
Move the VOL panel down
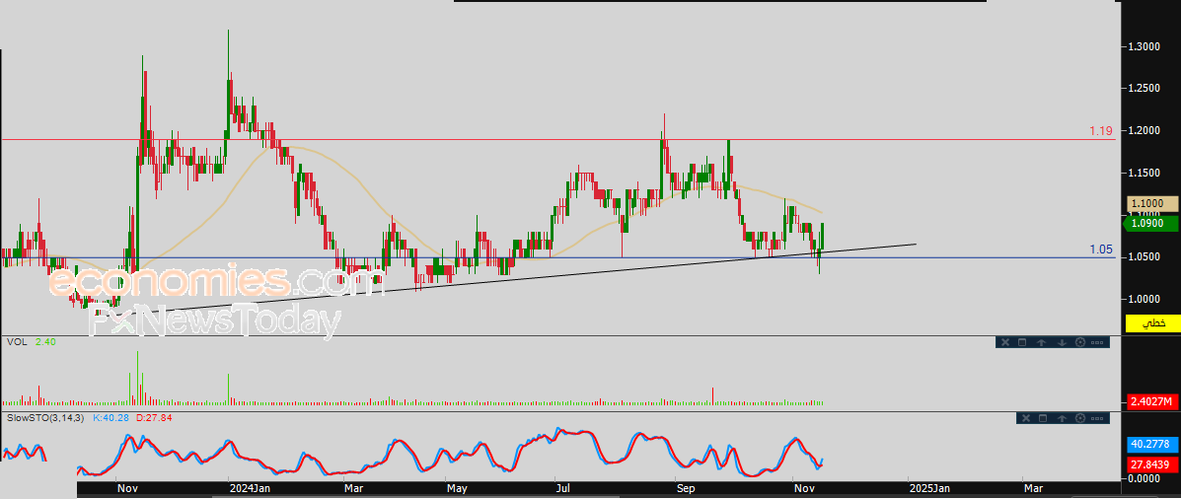click(x=1062, y=342)
